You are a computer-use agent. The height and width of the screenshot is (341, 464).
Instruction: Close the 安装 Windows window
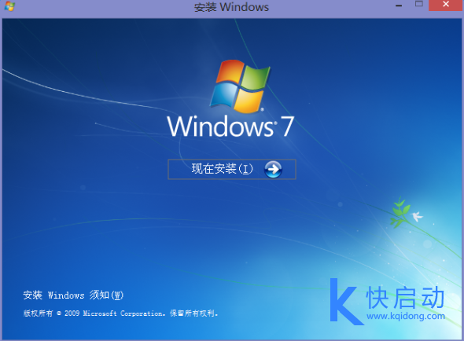click(x=446, y=5)
